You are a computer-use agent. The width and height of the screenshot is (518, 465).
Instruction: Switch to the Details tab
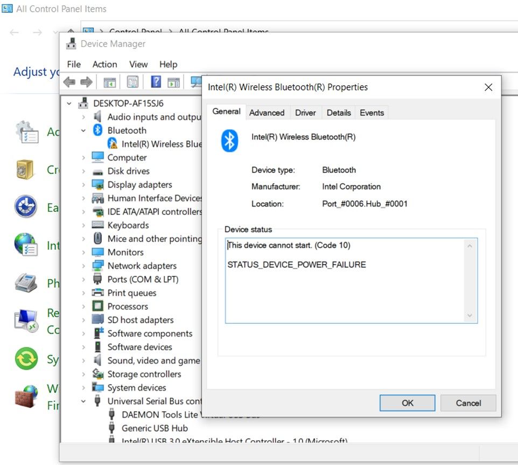[339, 113]
